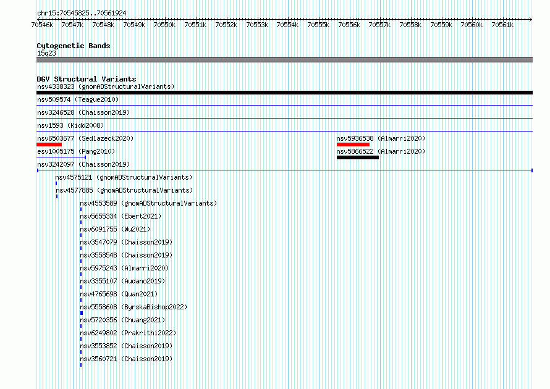This screenshot has height=389, width=550.
Task: Open nsv3558548 (Chaisson2019) label
Action: pyautogui.click(x=126, y=255)
